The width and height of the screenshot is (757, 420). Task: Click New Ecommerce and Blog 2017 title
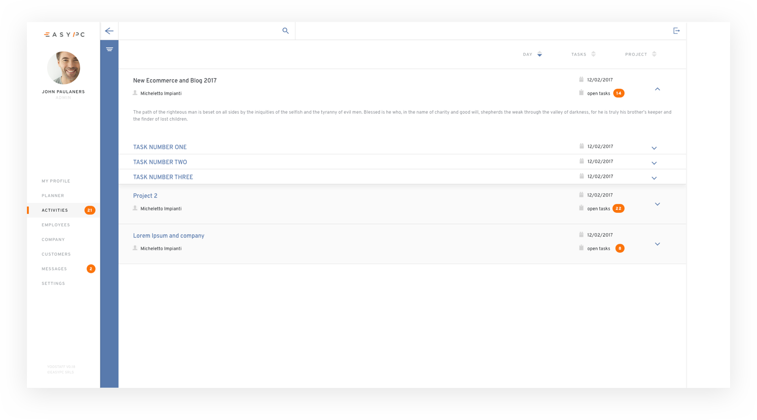pyautogui.click(x=175, y=81)
